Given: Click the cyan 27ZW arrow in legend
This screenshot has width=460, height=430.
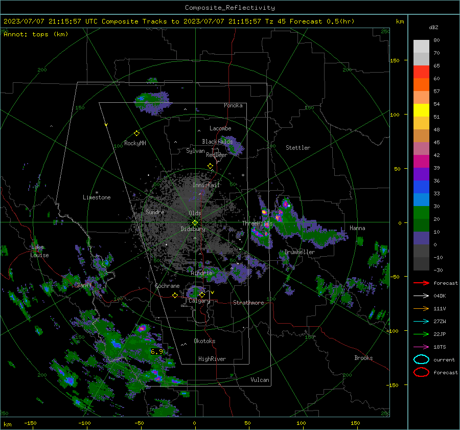Looking at the screenshot, I should coord(421,322).
